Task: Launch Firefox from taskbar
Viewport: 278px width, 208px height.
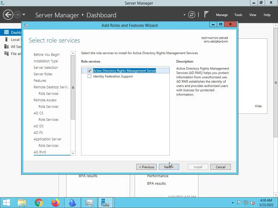Action: 55,203
